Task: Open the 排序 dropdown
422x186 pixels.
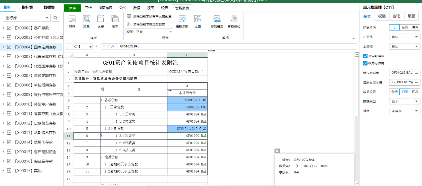Action: coord(405,111)
